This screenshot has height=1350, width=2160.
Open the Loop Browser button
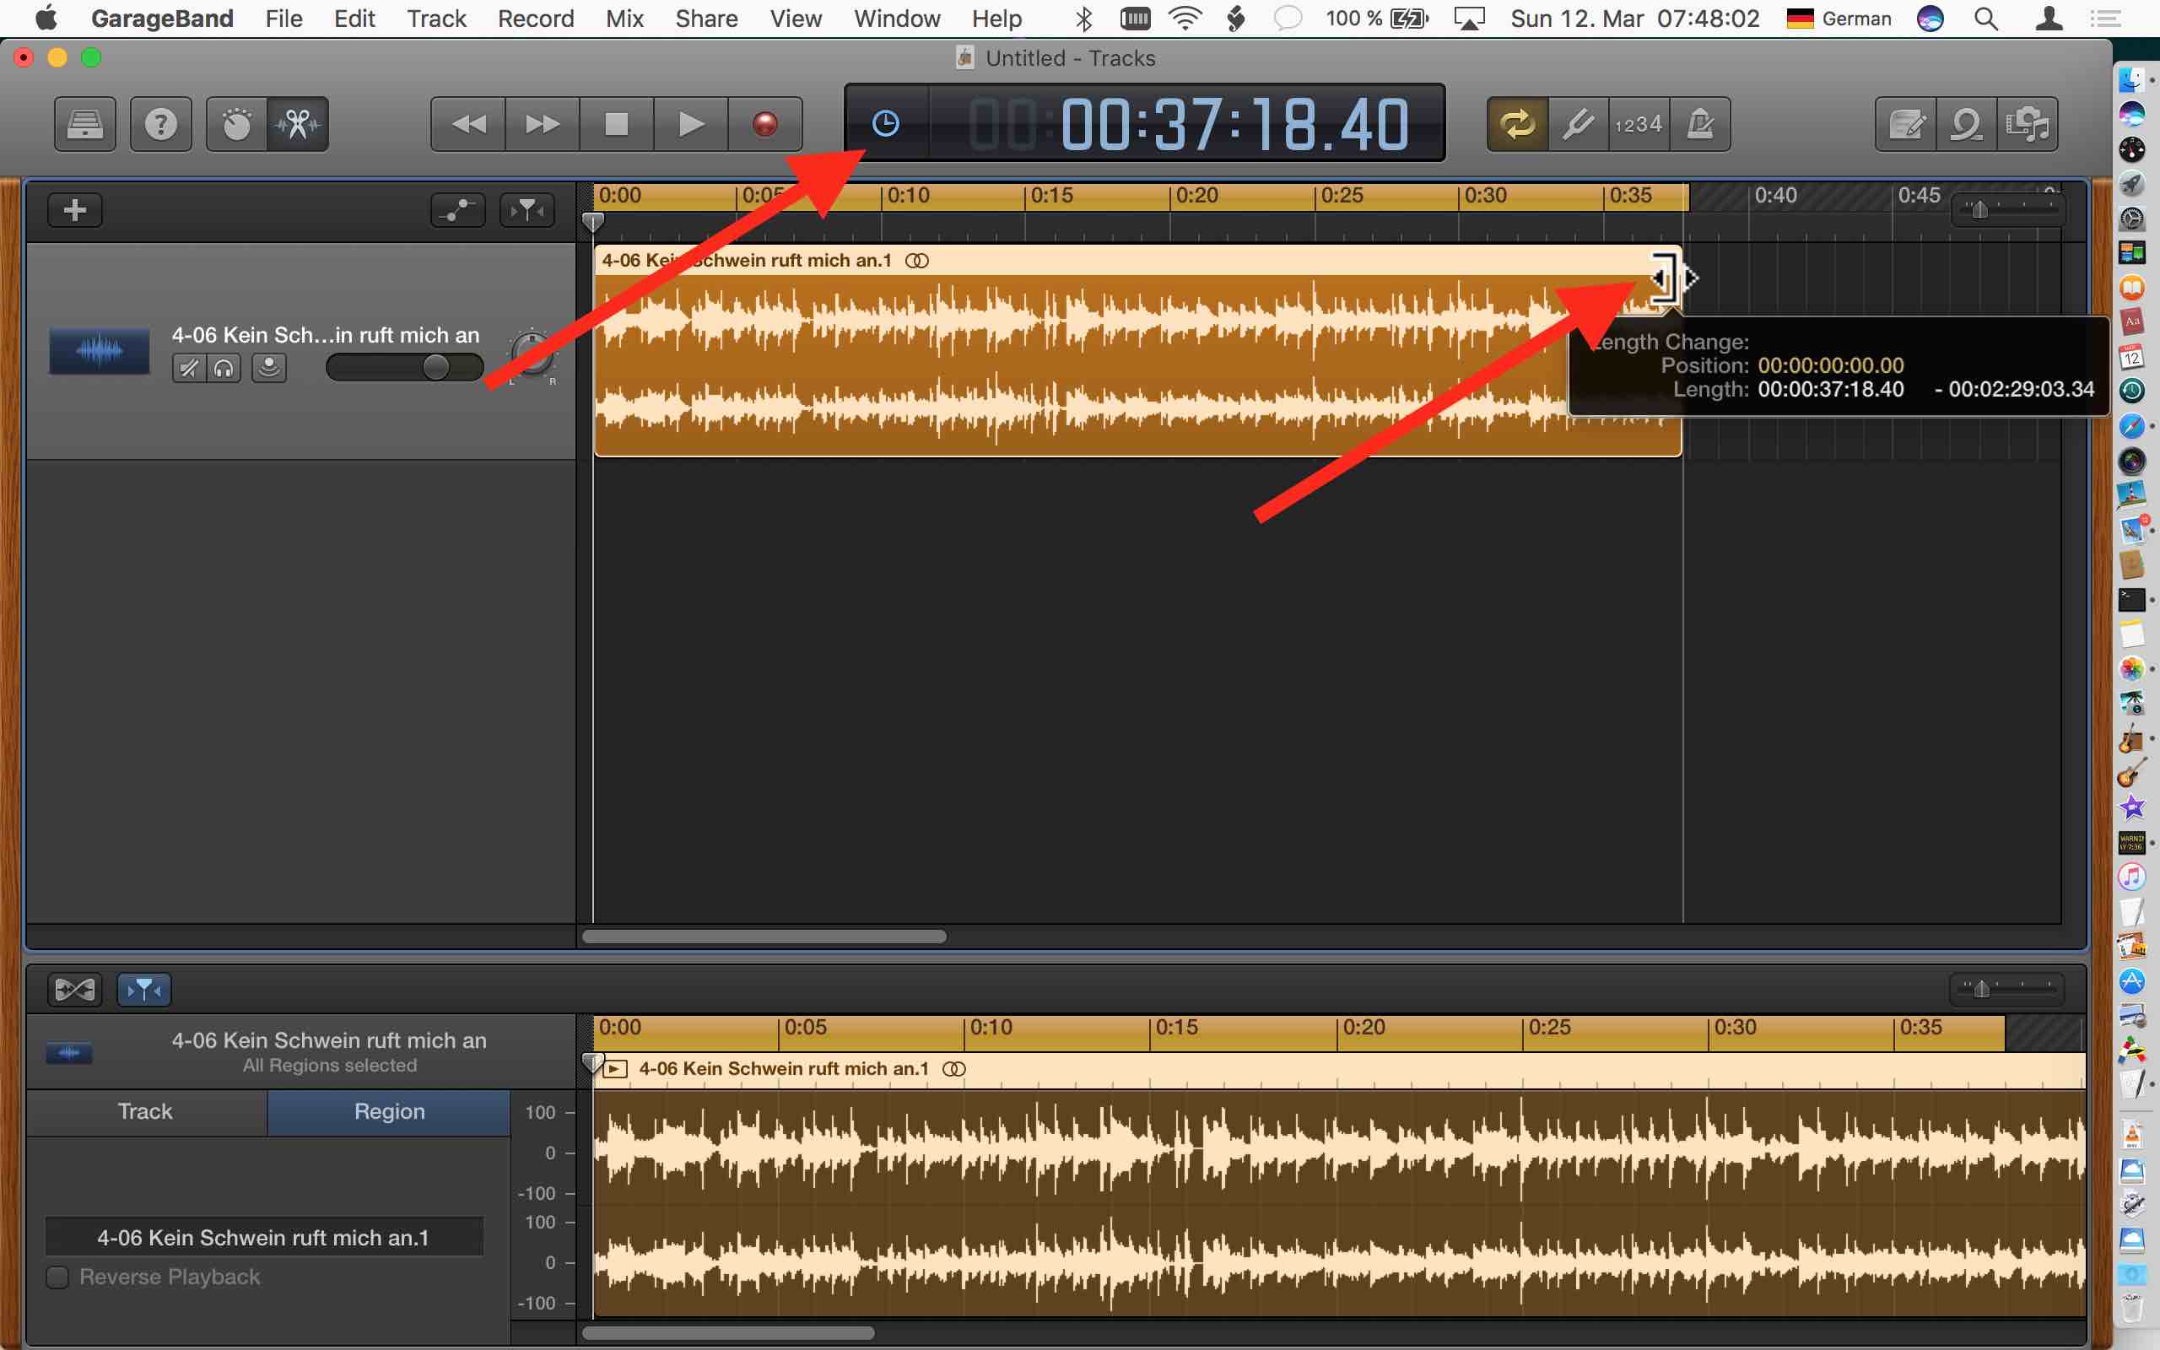[1966, 123]
